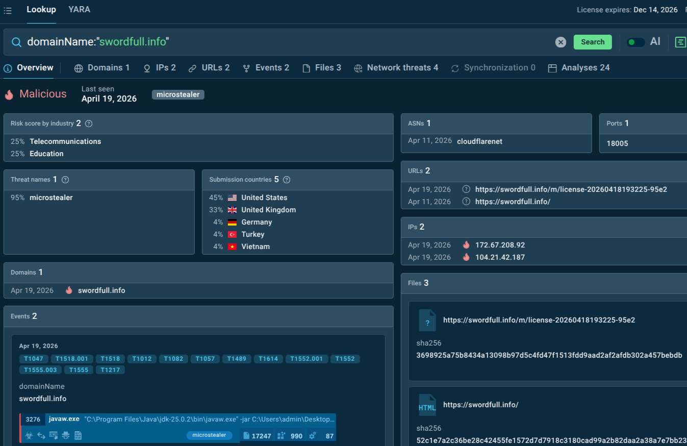Click the question icon beside the license URL row
This screenshot has width=687, height=446.
[x=466, y=189]
